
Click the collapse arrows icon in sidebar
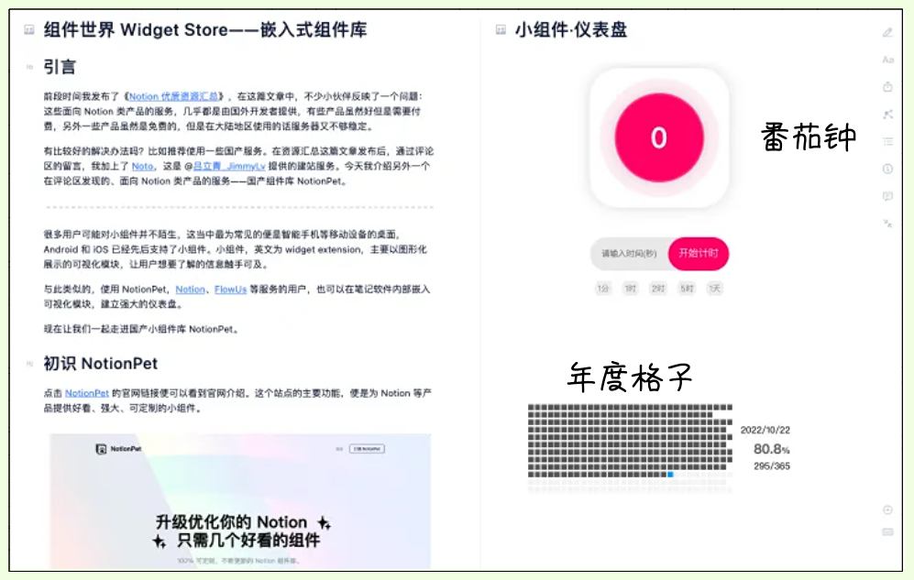click(x=887, y=223)
